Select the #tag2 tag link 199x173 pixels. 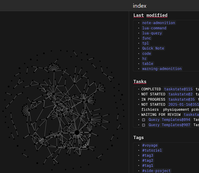147,161
